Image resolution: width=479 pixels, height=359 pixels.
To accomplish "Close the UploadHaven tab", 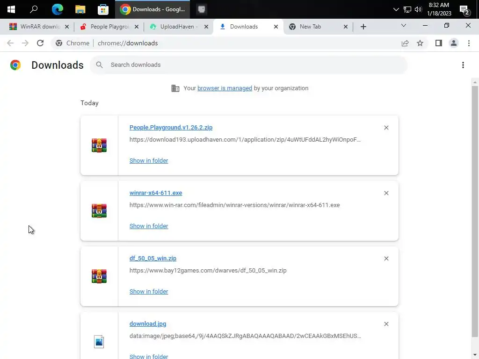I will (206, 27).
